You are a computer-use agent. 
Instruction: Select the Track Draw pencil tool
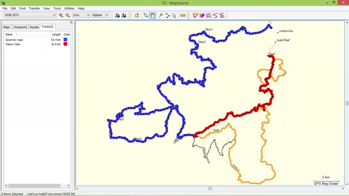point(195,15)
